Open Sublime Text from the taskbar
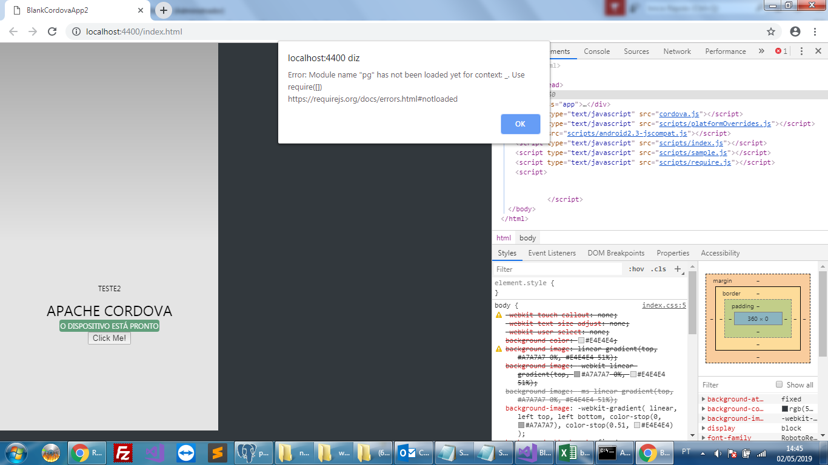The image size is (828, 465). [x=217, y=452]
